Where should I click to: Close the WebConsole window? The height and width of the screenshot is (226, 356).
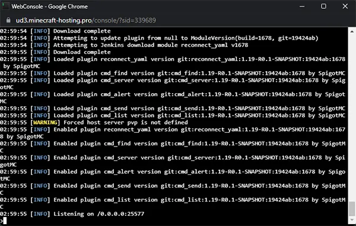point(345,6)
